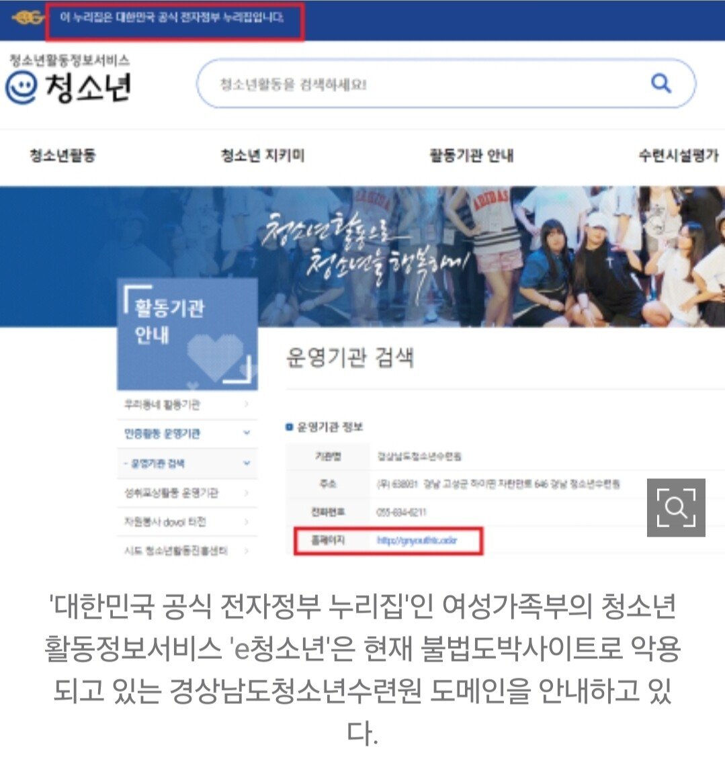Open the 청소년활동 menu
Screen dimensions: 725x759
click(x=62, y=156)
